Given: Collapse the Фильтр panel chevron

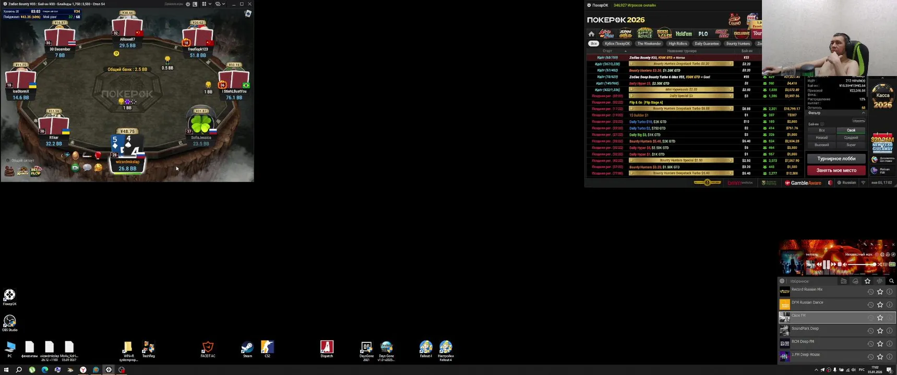Looking at the screenshot, I should coord(863,113).
